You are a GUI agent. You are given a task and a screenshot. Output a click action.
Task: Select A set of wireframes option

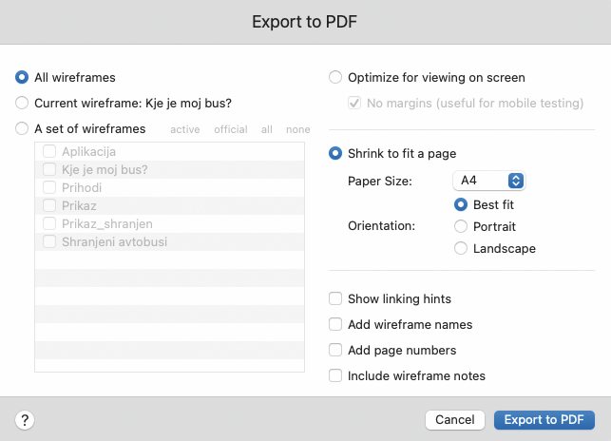(22, 128)
